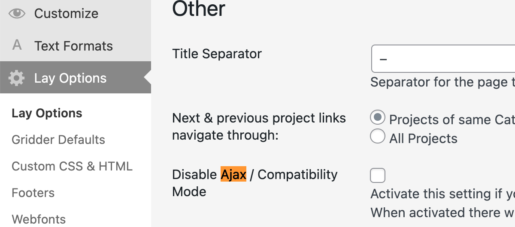Open the Text Formats sidebar menu label
515x227 pixels.
73,46
